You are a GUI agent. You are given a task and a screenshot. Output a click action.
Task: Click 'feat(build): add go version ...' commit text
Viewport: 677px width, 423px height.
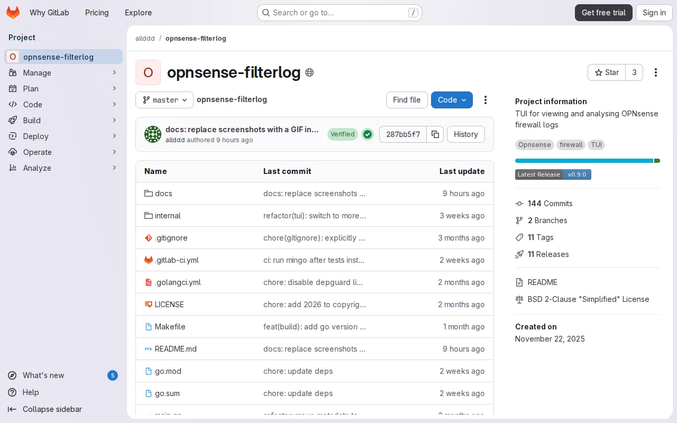pyautogui.click(x=315, y=327)
